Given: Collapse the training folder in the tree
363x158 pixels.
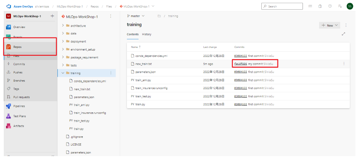Looking at the screenshot, I should click(63, 73).
